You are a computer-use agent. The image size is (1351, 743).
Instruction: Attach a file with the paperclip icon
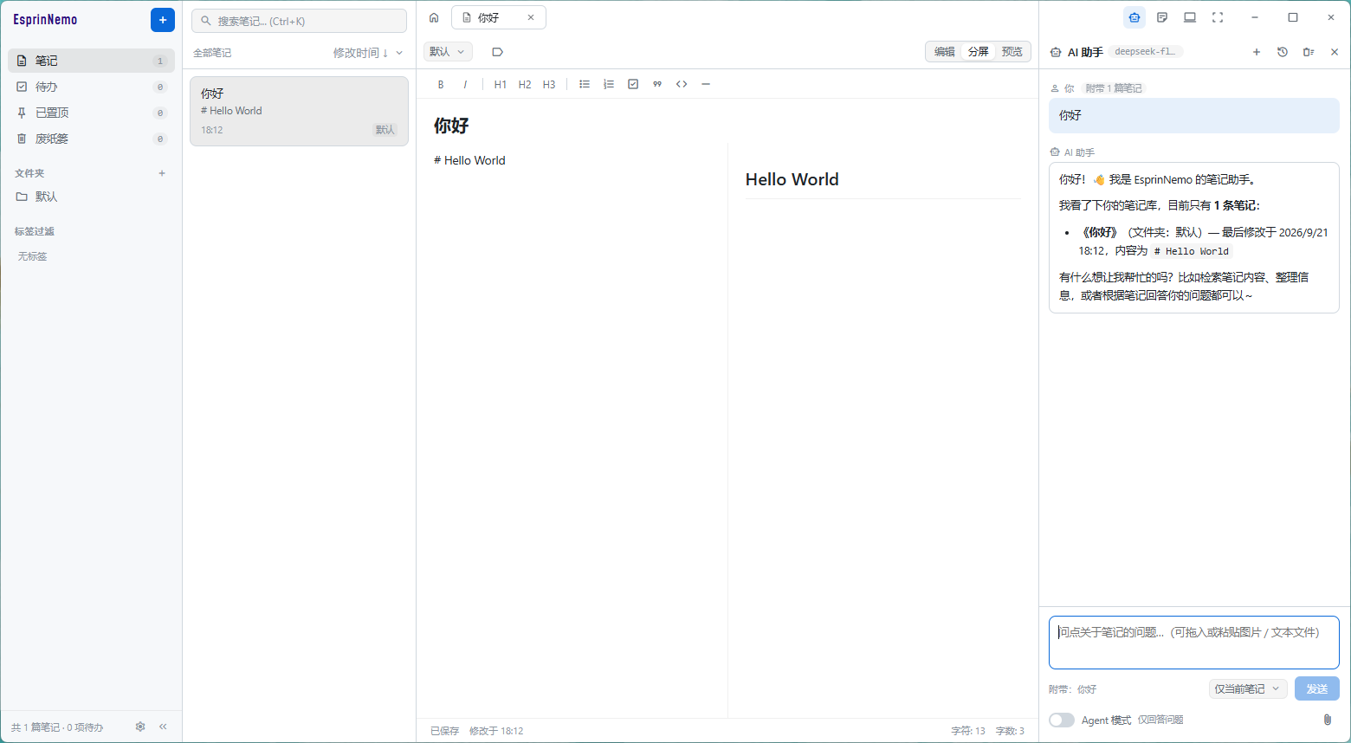tap(1328, 720)
